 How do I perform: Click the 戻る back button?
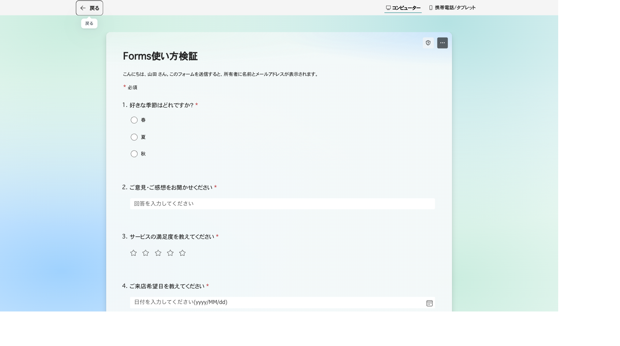[x=89, y=8]
